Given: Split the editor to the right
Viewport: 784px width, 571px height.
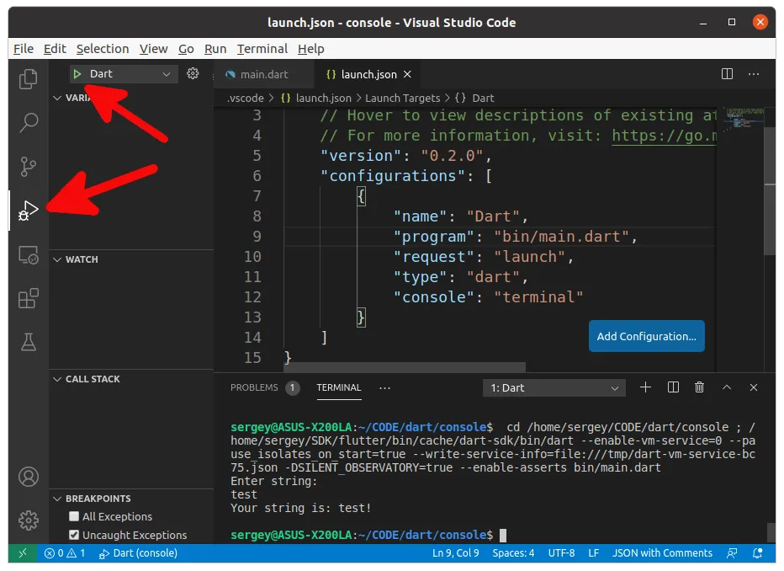Looking at the screenshot, I should (727, 74).
